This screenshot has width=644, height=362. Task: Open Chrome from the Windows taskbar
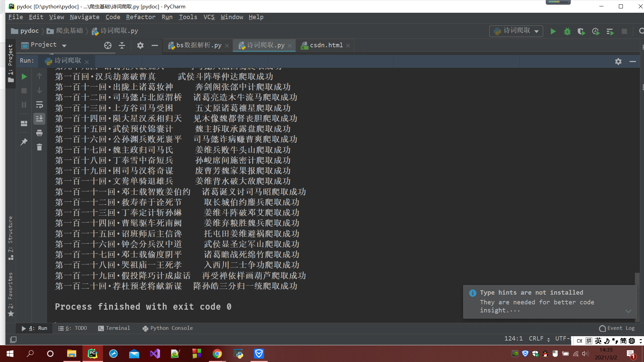pos(217,354)
